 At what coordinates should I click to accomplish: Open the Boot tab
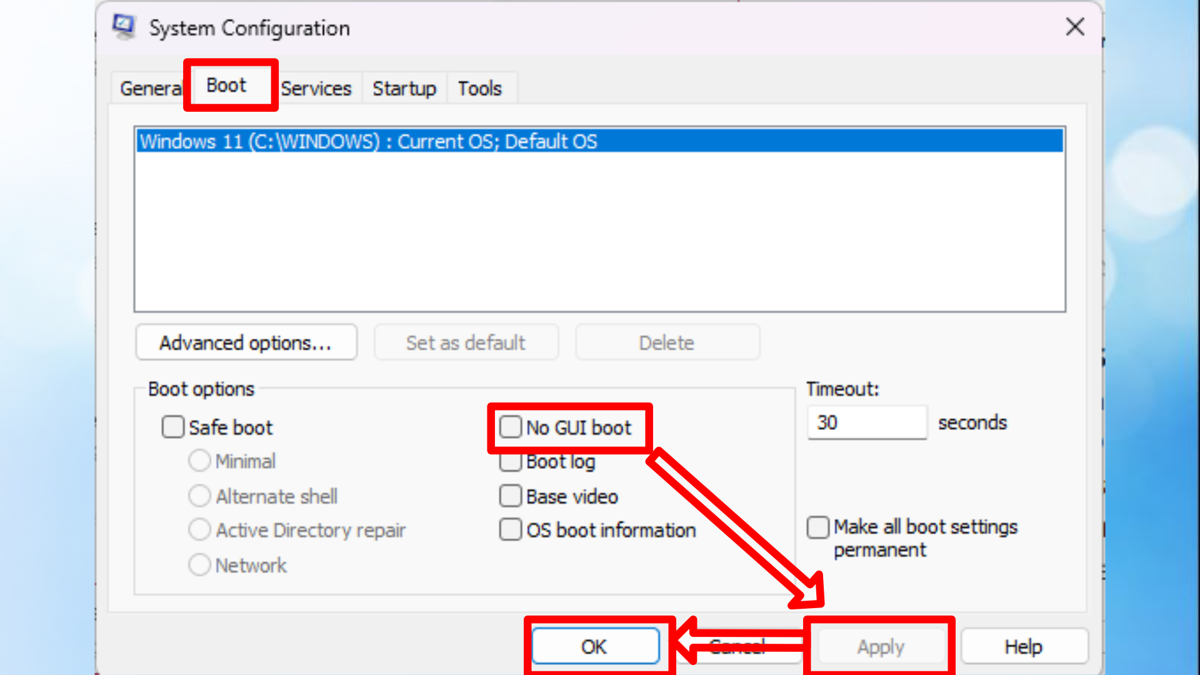pyautogui.click(x=226, y=86)
